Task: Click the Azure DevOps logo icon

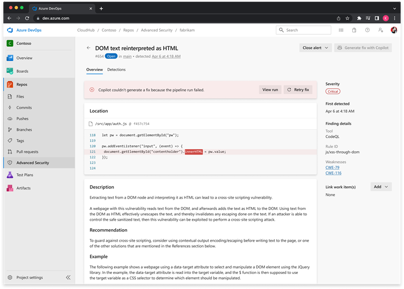Action: tap(10, 30)
